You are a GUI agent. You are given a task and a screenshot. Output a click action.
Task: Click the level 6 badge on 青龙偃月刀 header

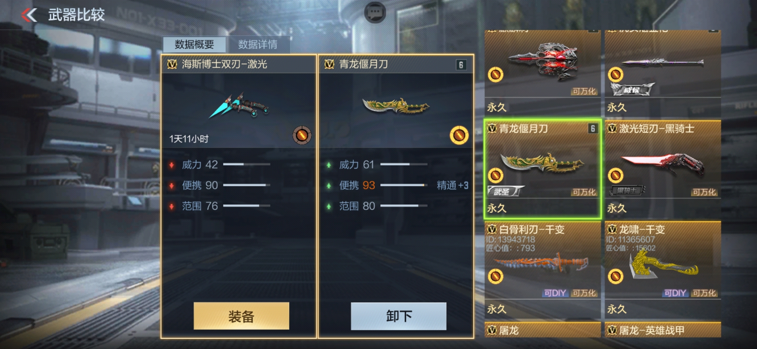click(461, 65)
